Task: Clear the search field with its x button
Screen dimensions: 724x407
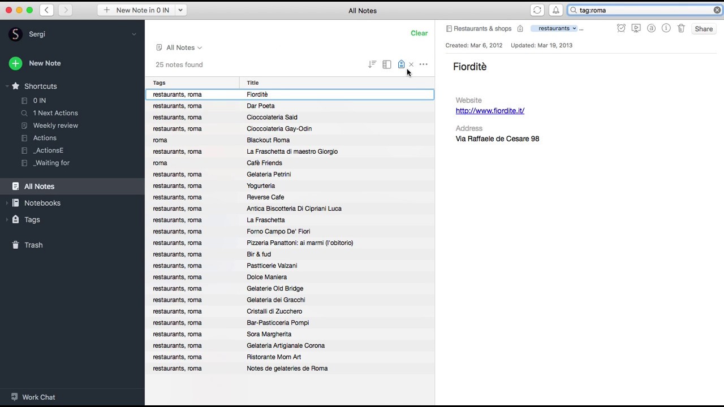Action: [717, 10]
